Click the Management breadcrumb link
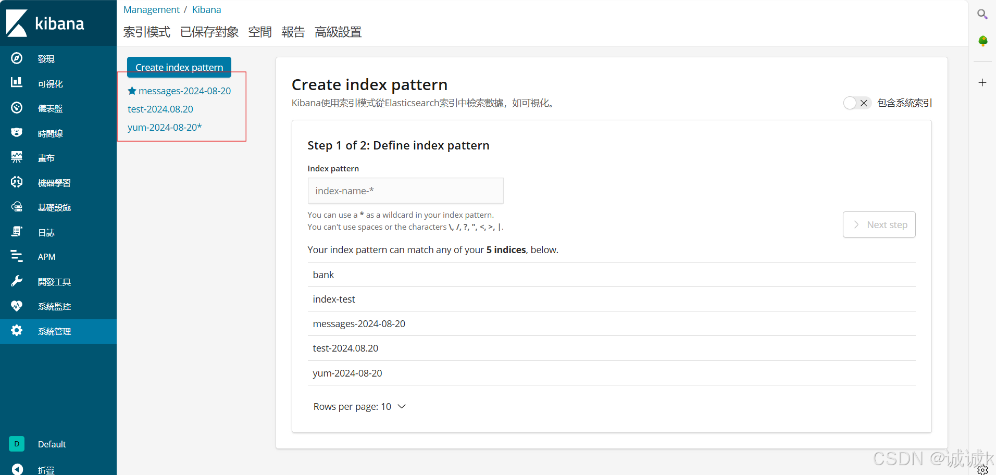The image size is (996, 475). pos(151,9)
